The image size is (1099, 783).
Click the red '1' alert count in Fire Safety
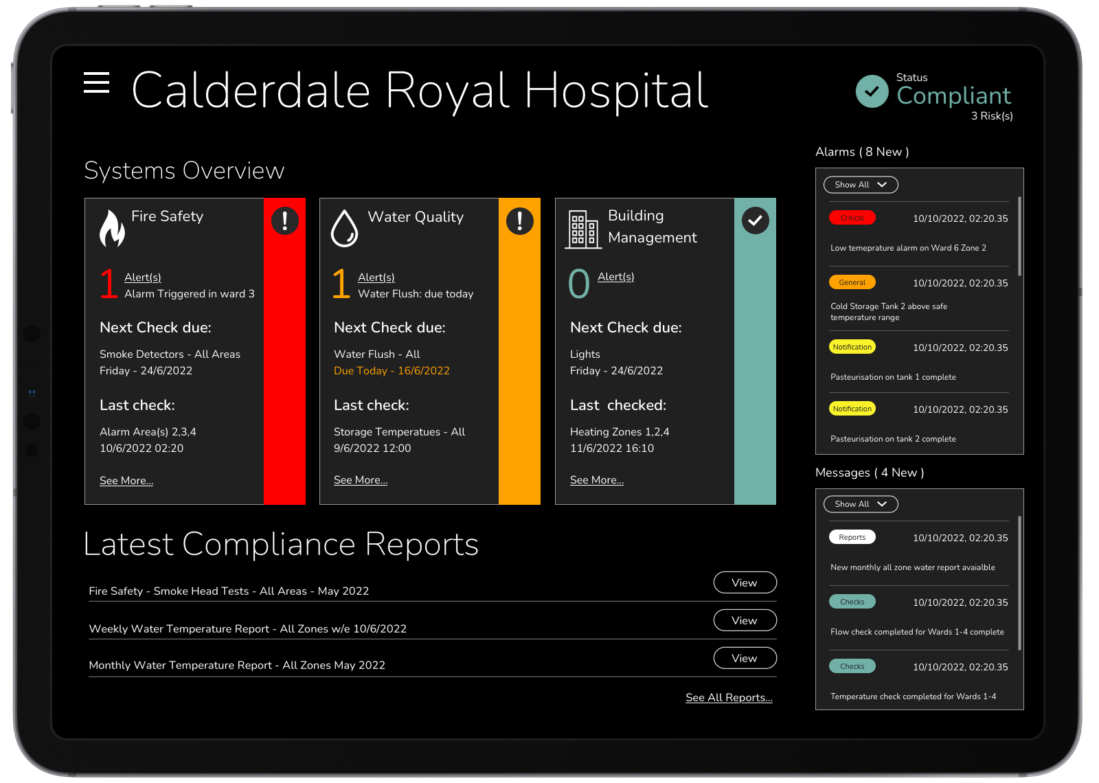tap(109, 283)
